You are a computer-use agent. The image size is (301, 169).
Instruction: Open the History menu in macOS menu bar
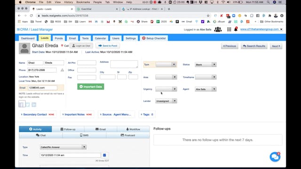(68, 2)
